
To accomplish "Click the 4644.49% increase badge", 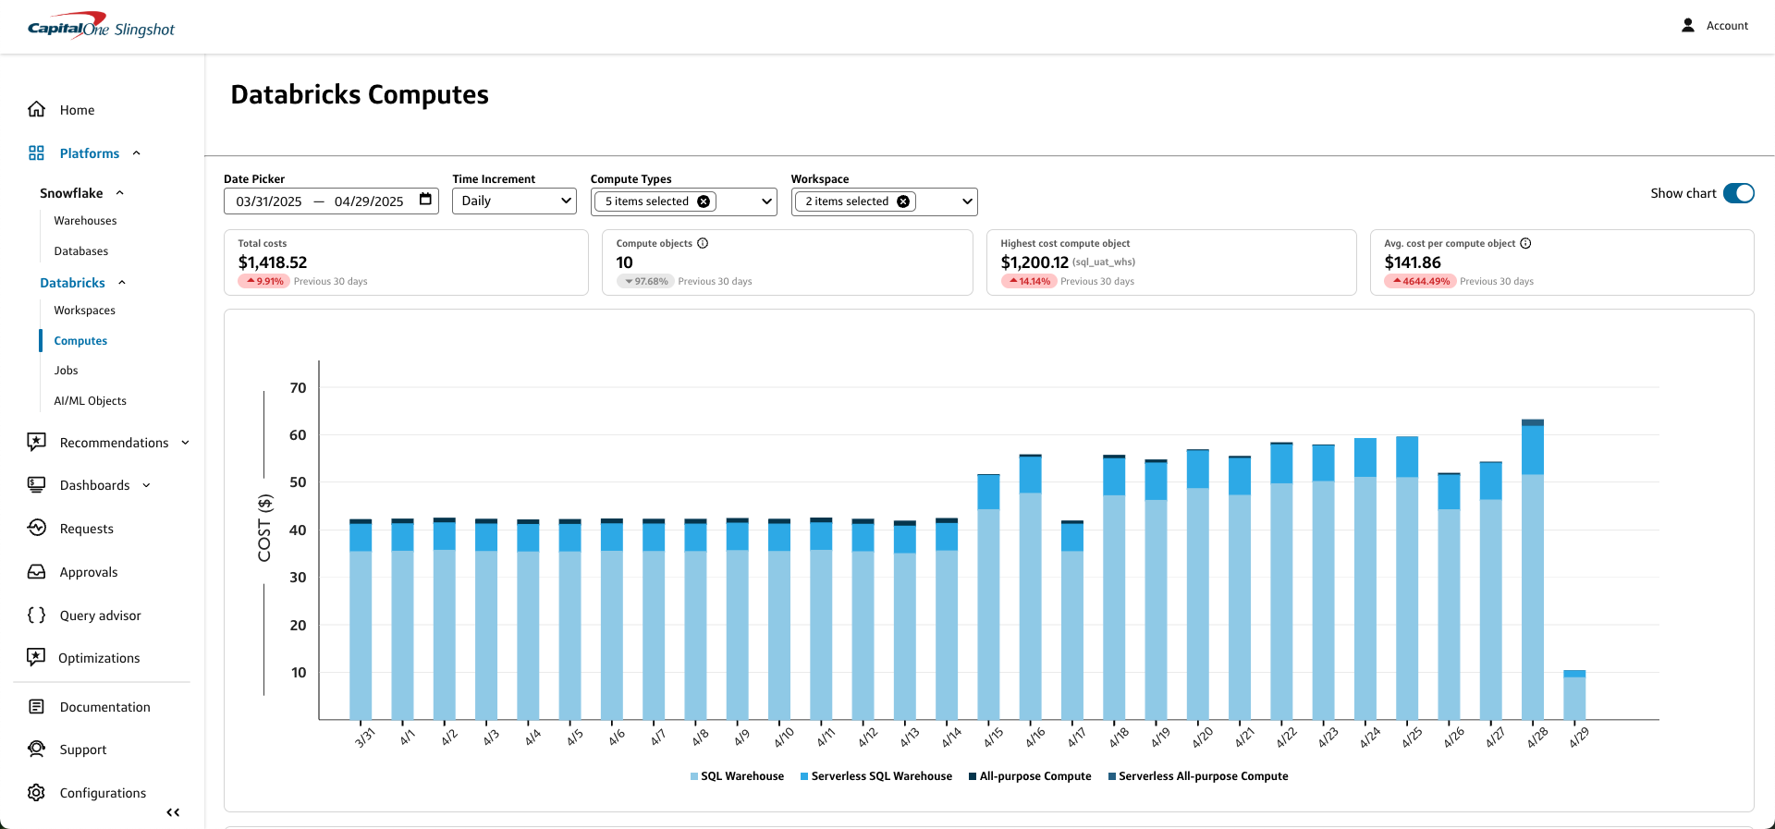I will [1420, 281].
